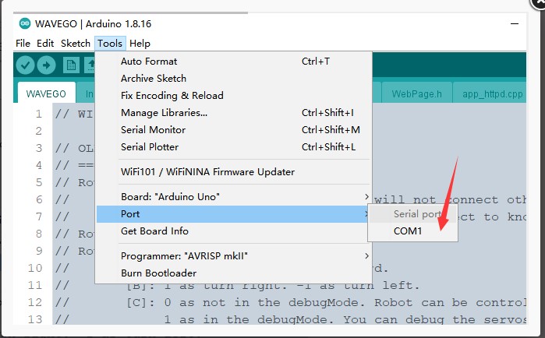545x338 pixels.
Task: Click Get Board Info
Action: pos(234,231)
